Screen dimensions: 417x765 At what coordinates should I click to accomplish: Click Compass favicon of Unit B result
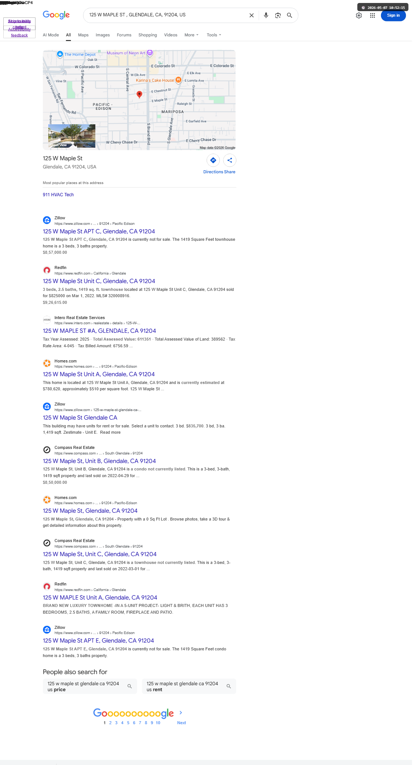point(47,450)
